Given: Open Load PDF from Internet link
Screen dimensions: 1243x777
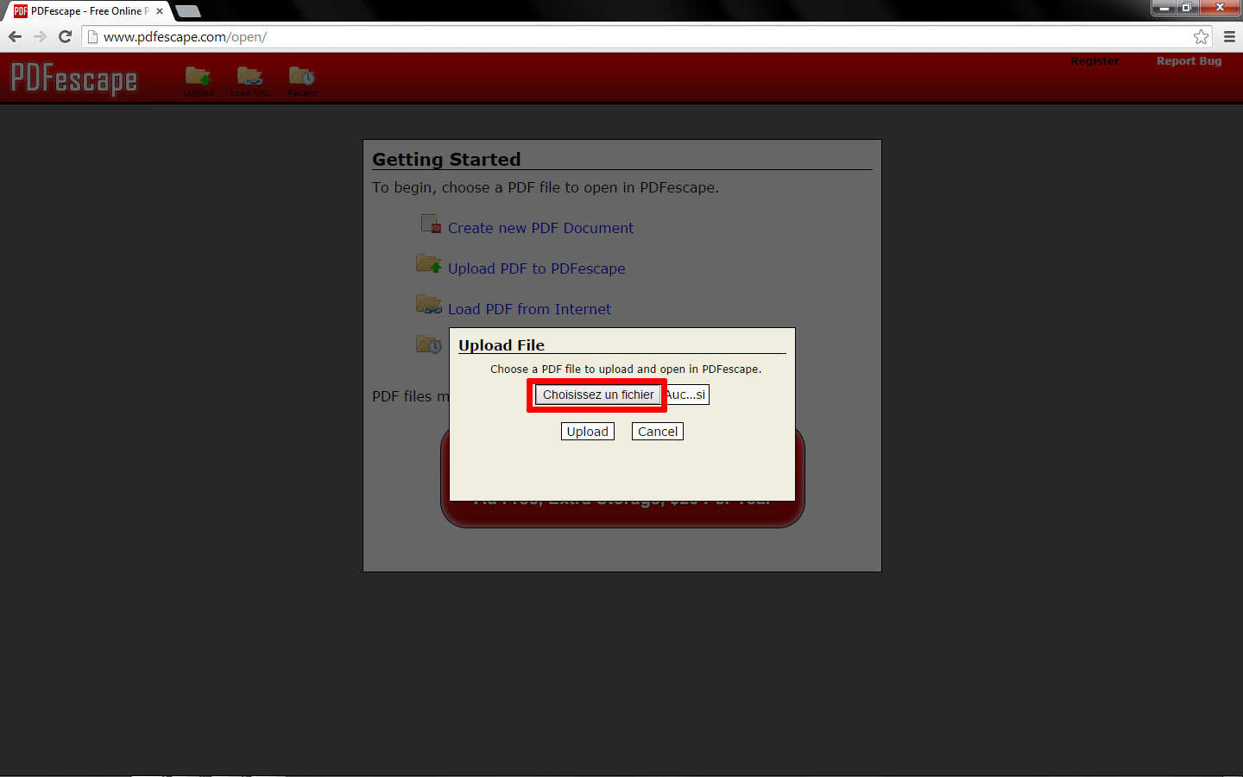Looking at the screenshot, I should point(529,309).
